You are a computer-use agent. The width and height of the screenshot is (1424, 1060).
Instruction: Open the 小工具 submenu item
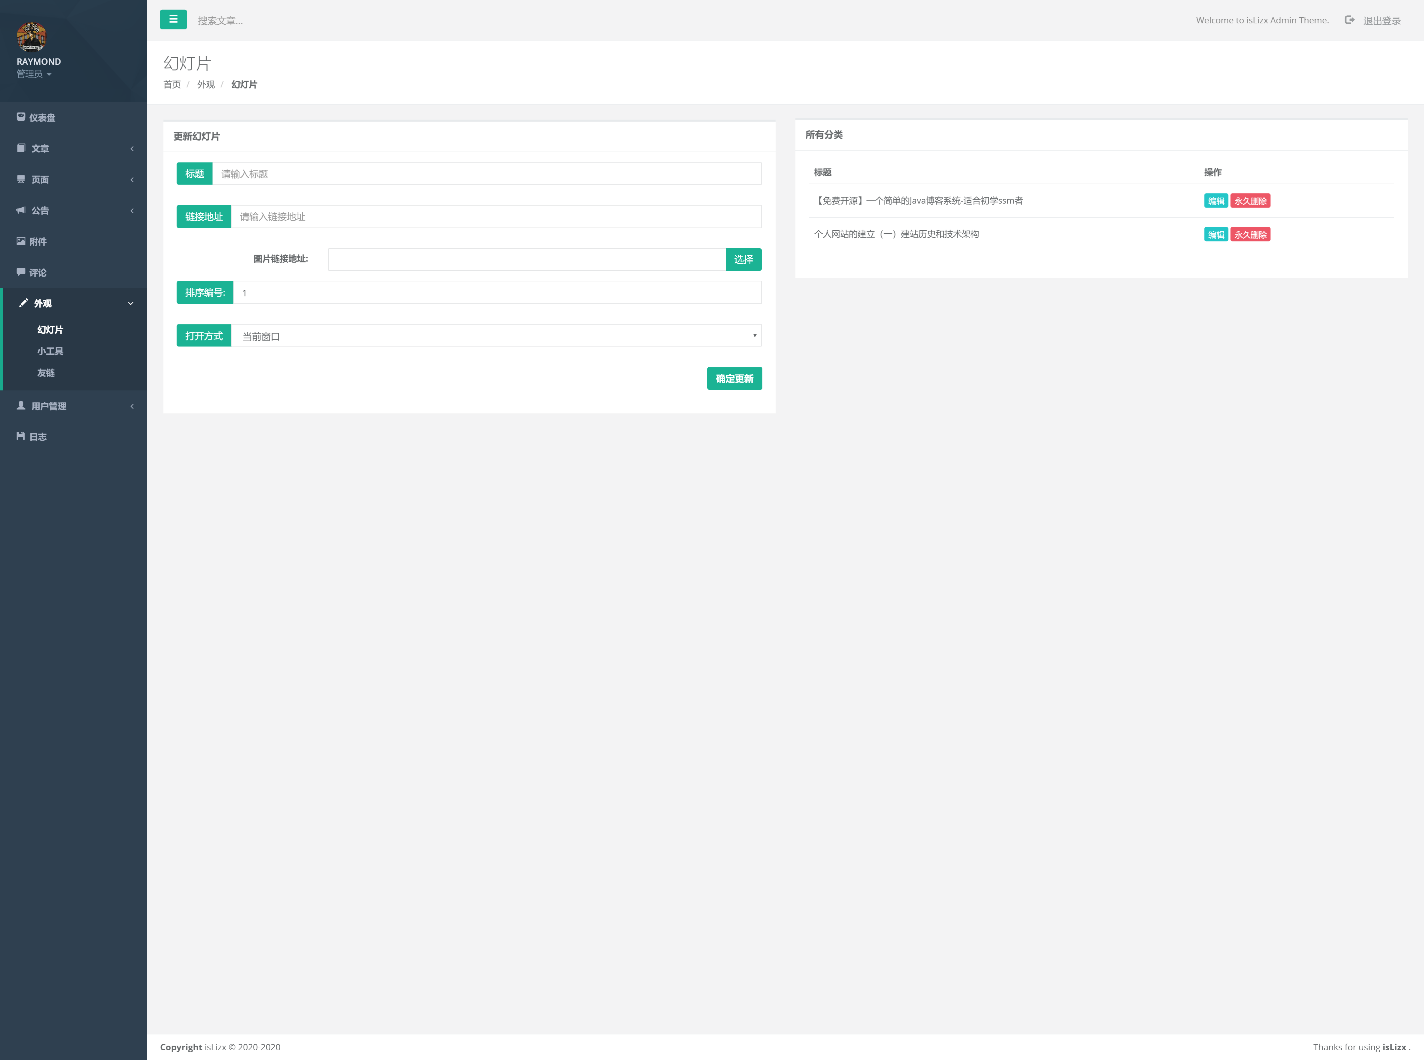[50, 351]
